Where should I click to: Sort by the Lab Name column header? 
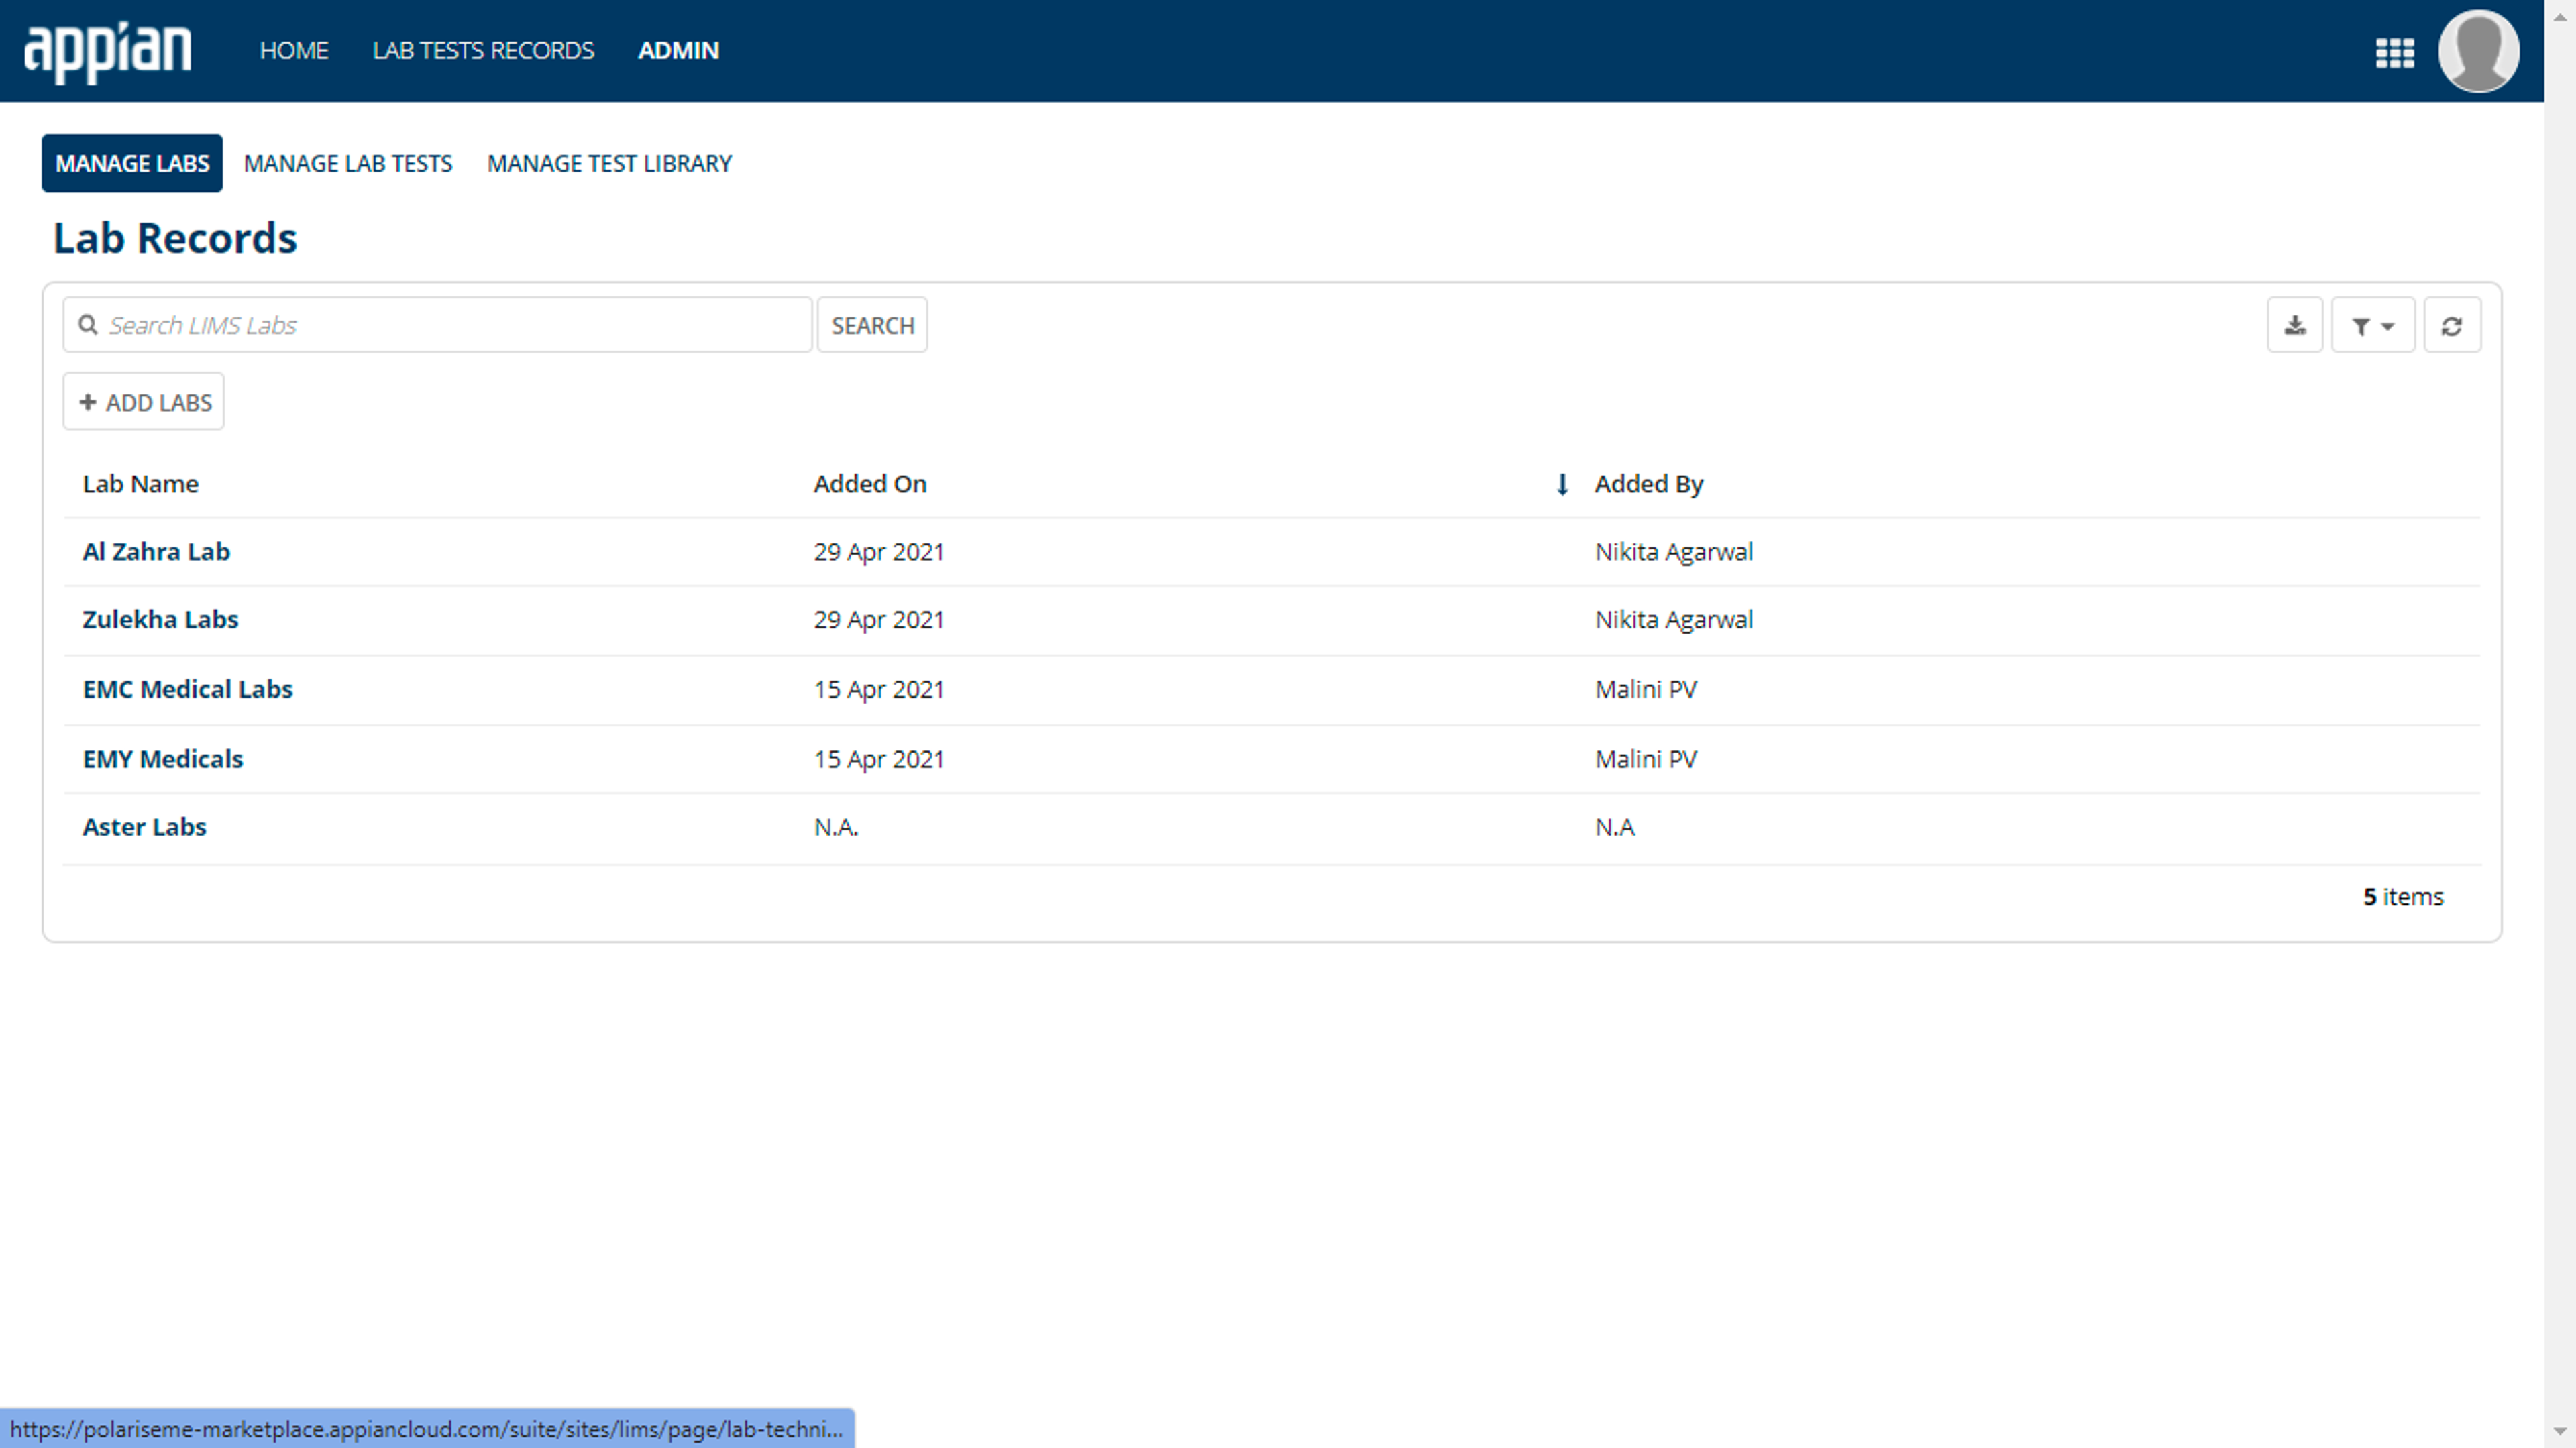click(140, 484)
